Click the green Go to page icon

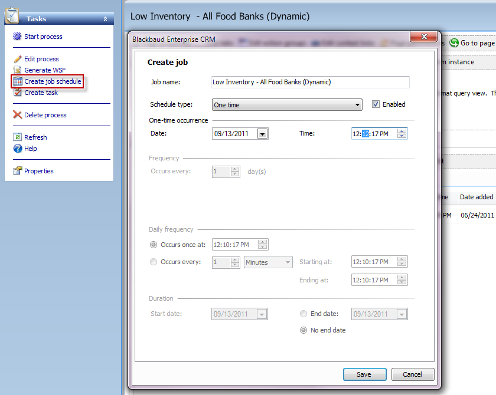tap(454, 43)
